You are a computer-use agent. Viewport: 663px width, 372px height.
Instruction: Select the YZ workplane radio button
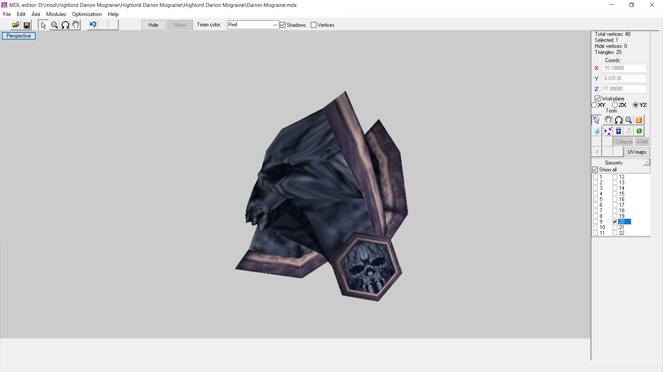(635, 105)
